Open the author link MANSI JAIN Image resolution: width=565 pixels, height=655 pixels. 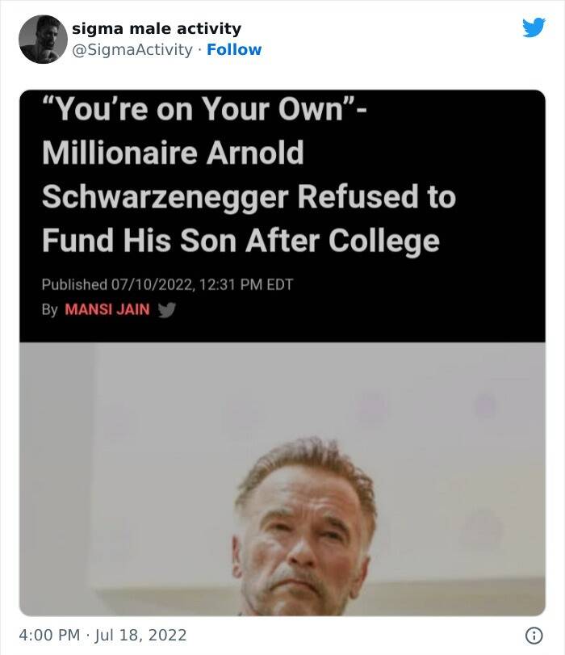tap(107, 309)
